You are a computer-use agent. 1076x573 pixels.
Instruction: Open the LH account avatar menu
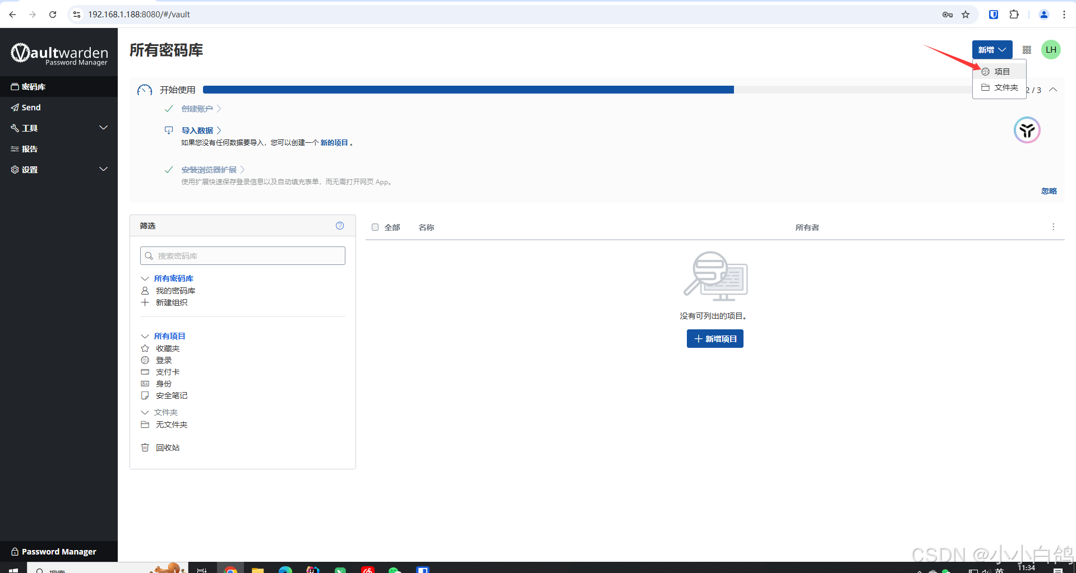(x=1051, y=50)
